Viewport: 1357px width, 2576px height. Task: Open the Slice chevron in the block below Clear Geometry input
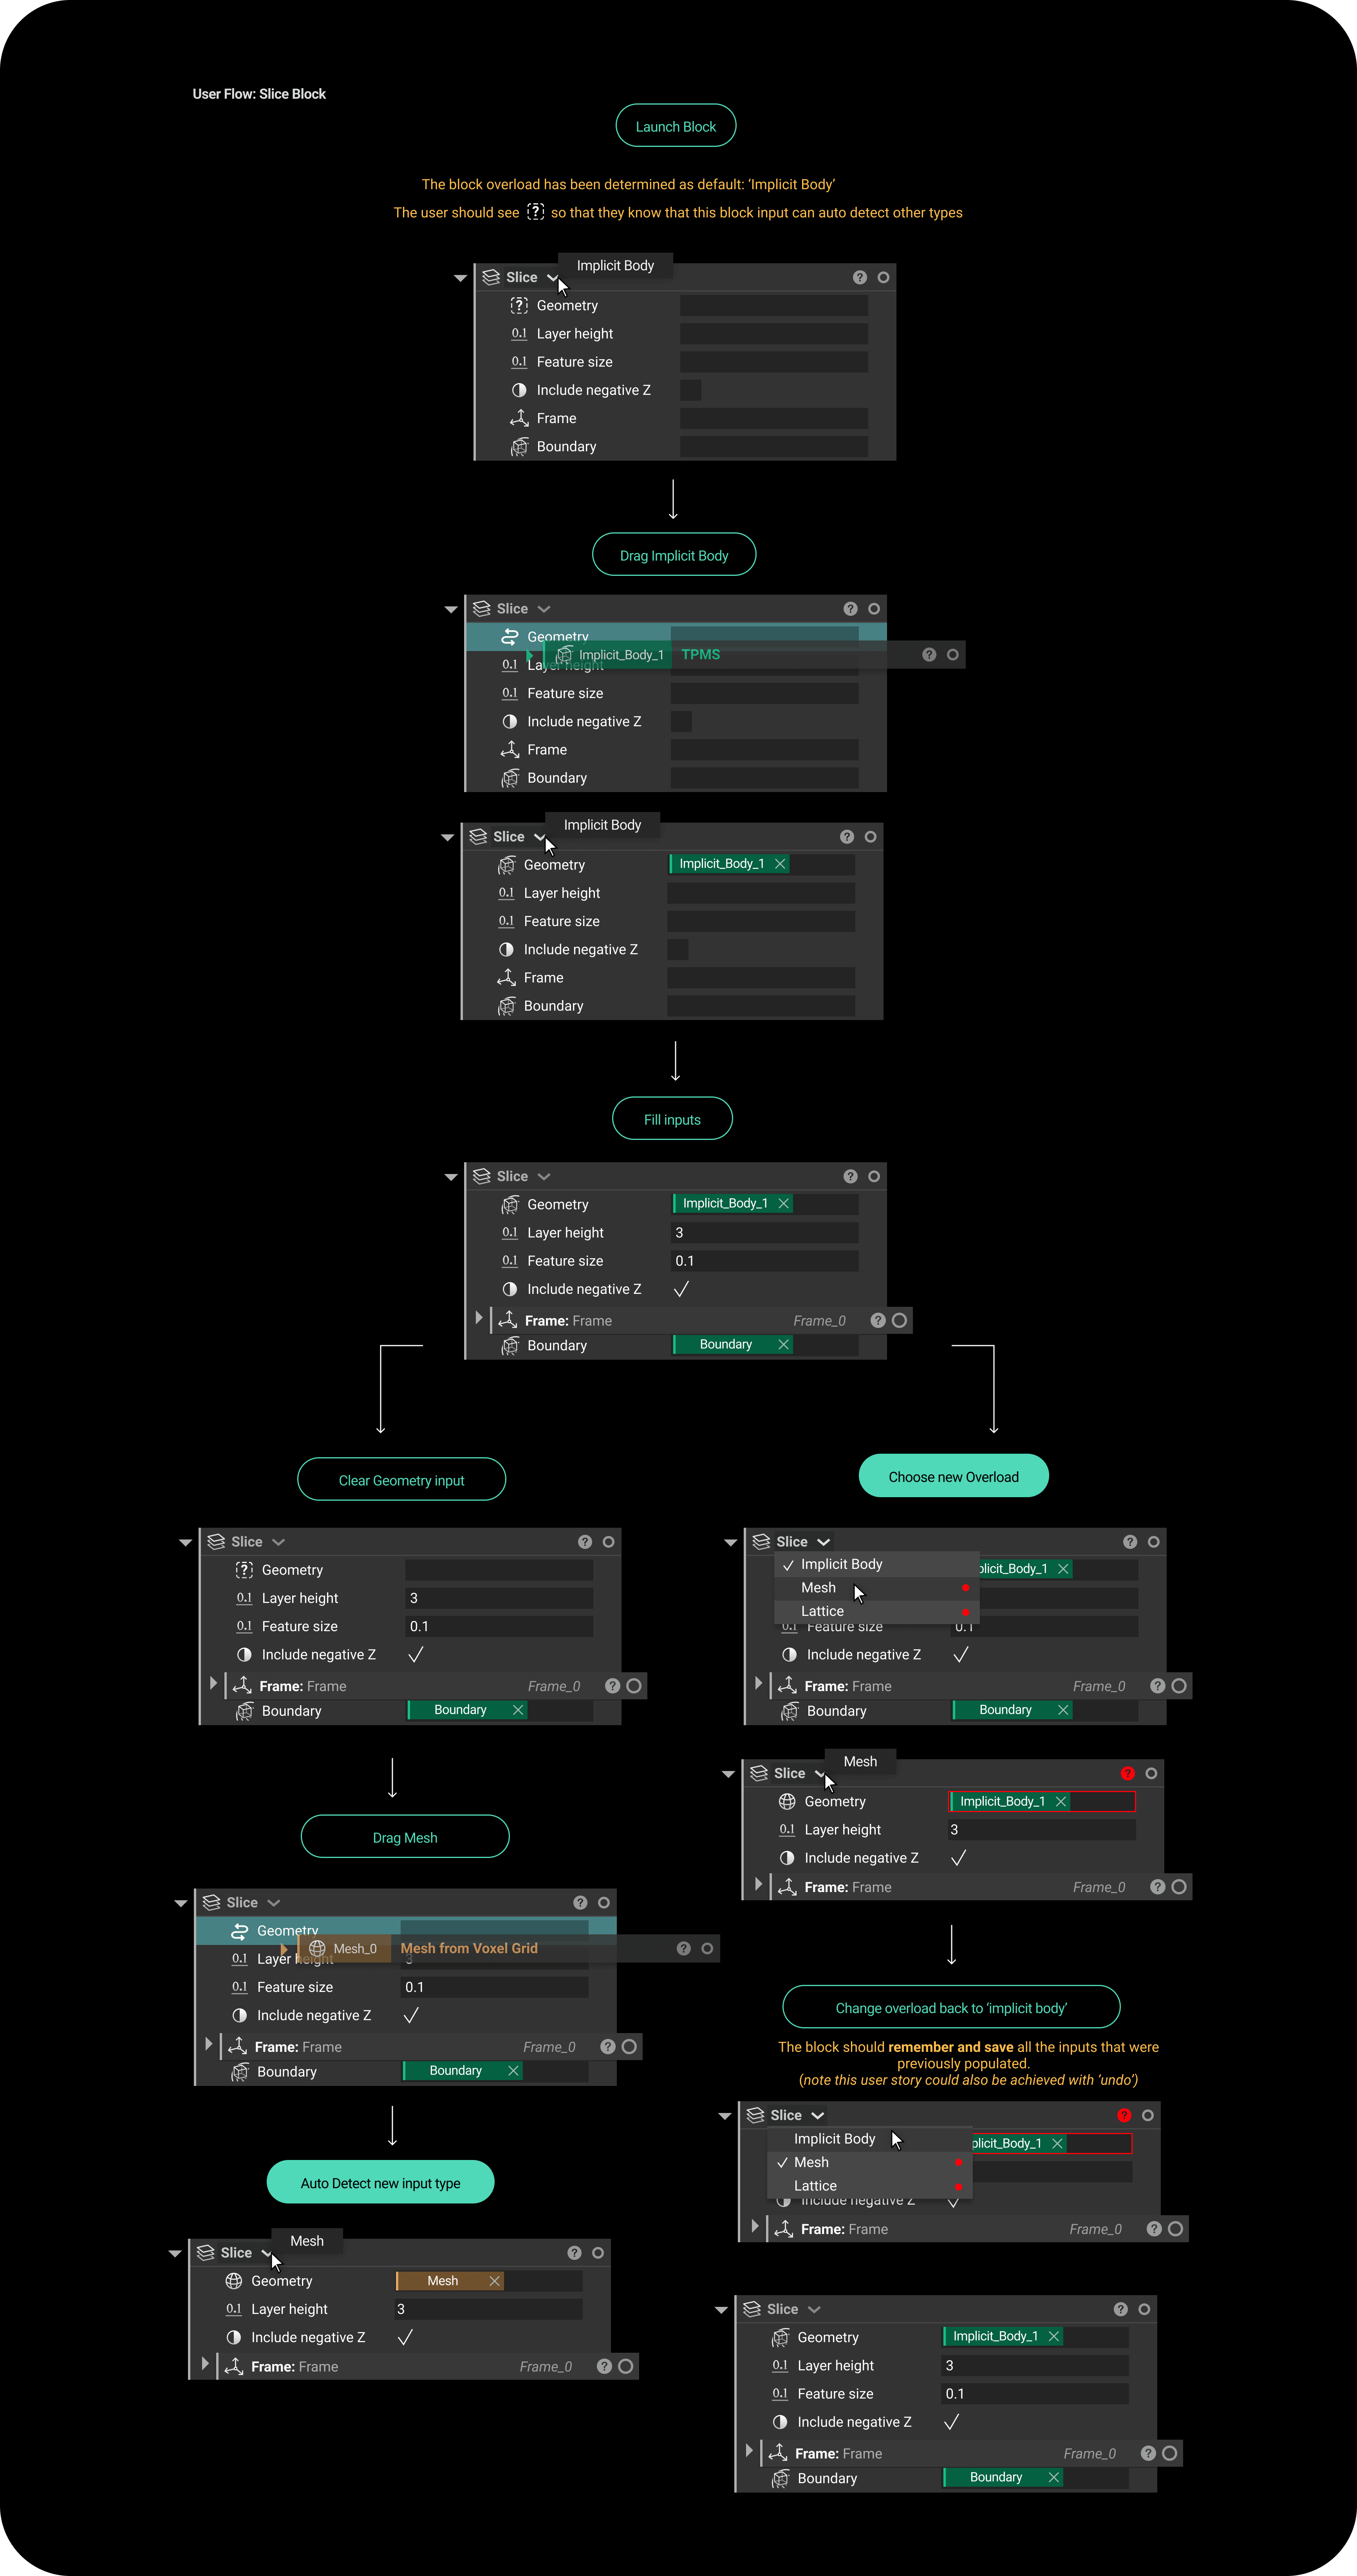click(x=279, y=1542)
